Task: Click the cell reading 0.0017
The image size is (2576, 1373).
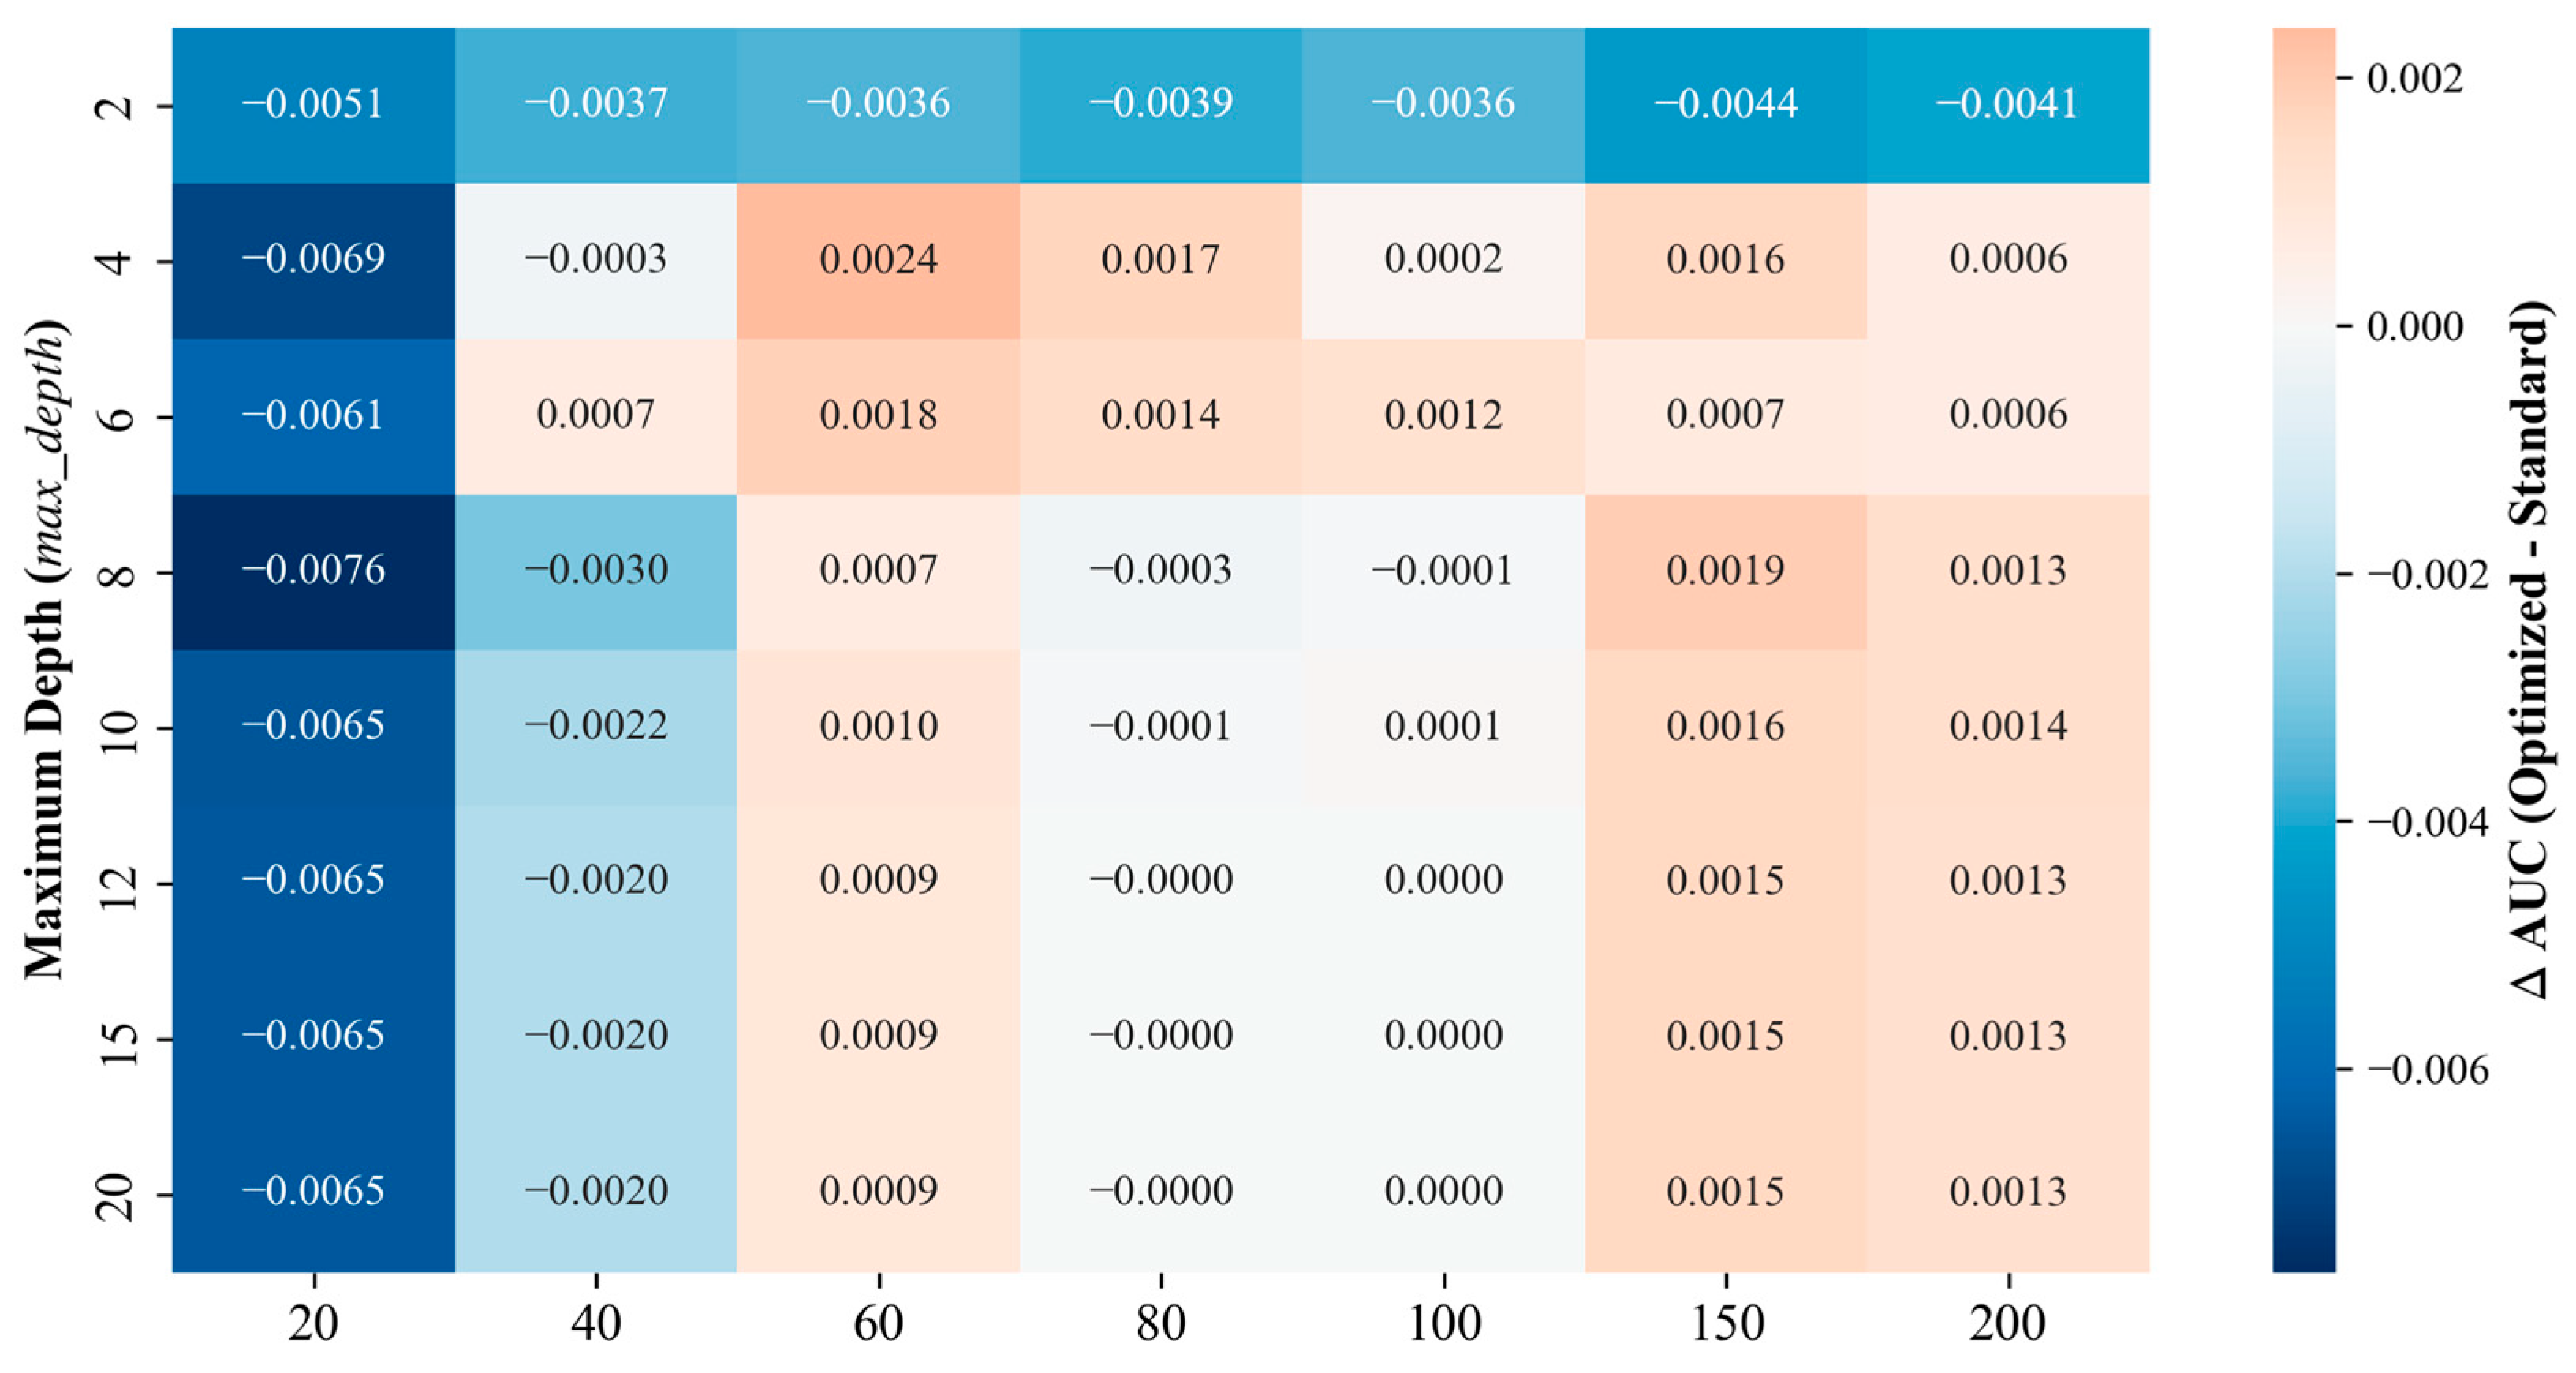Action: [x=1160, y=260]
